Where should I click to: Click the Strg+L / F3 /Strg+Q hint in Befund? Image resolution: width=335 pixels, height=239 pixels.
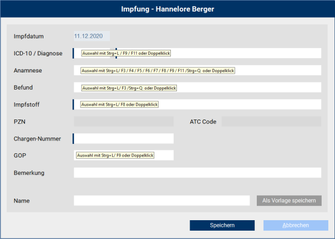pos(129,88)
